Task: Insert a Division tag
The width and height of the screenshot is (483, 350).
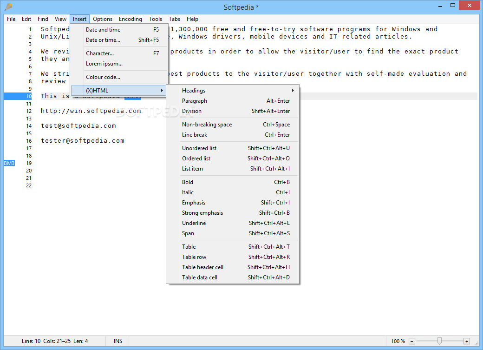Action: pos(233,111)
